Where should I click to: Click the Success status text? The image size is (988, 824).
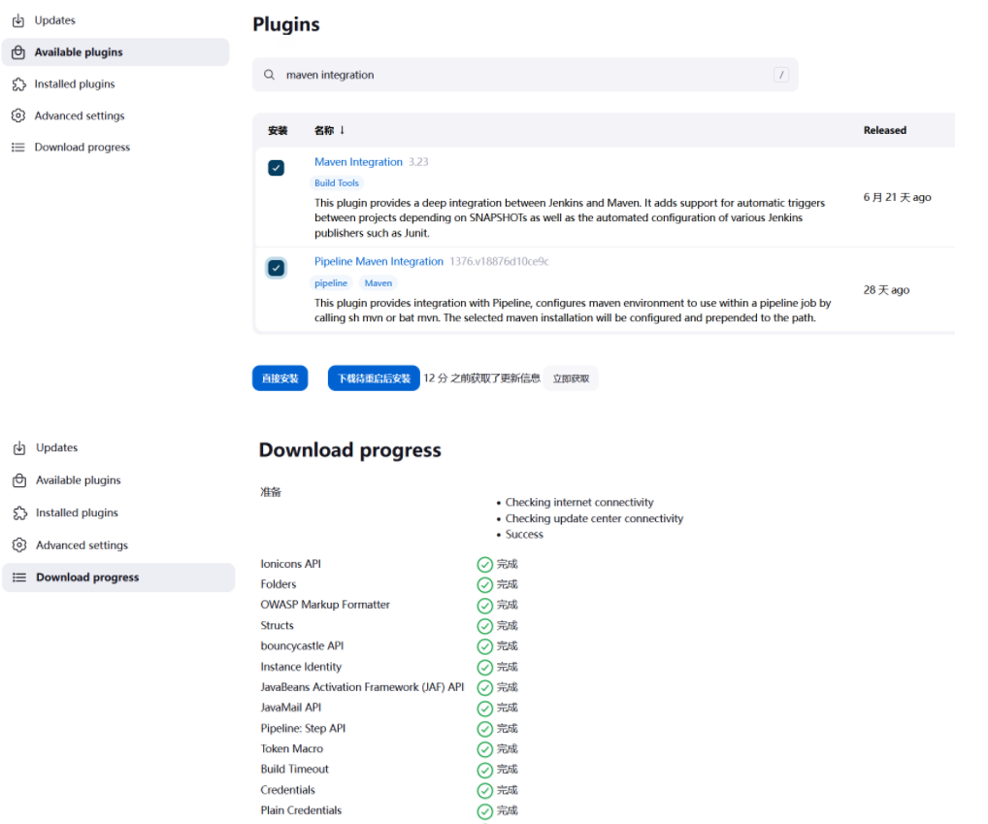coord(524,534)
